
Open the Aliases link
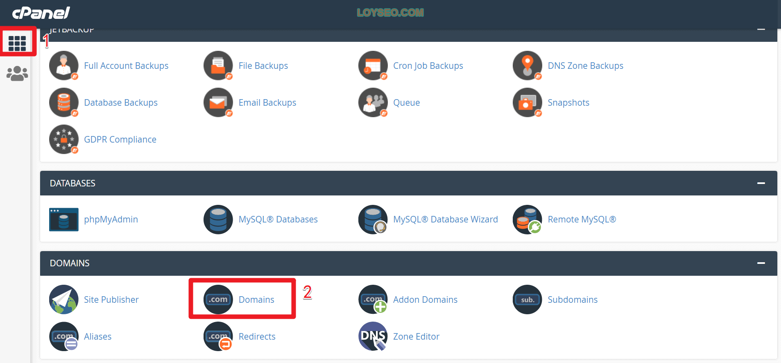[97, 336]
